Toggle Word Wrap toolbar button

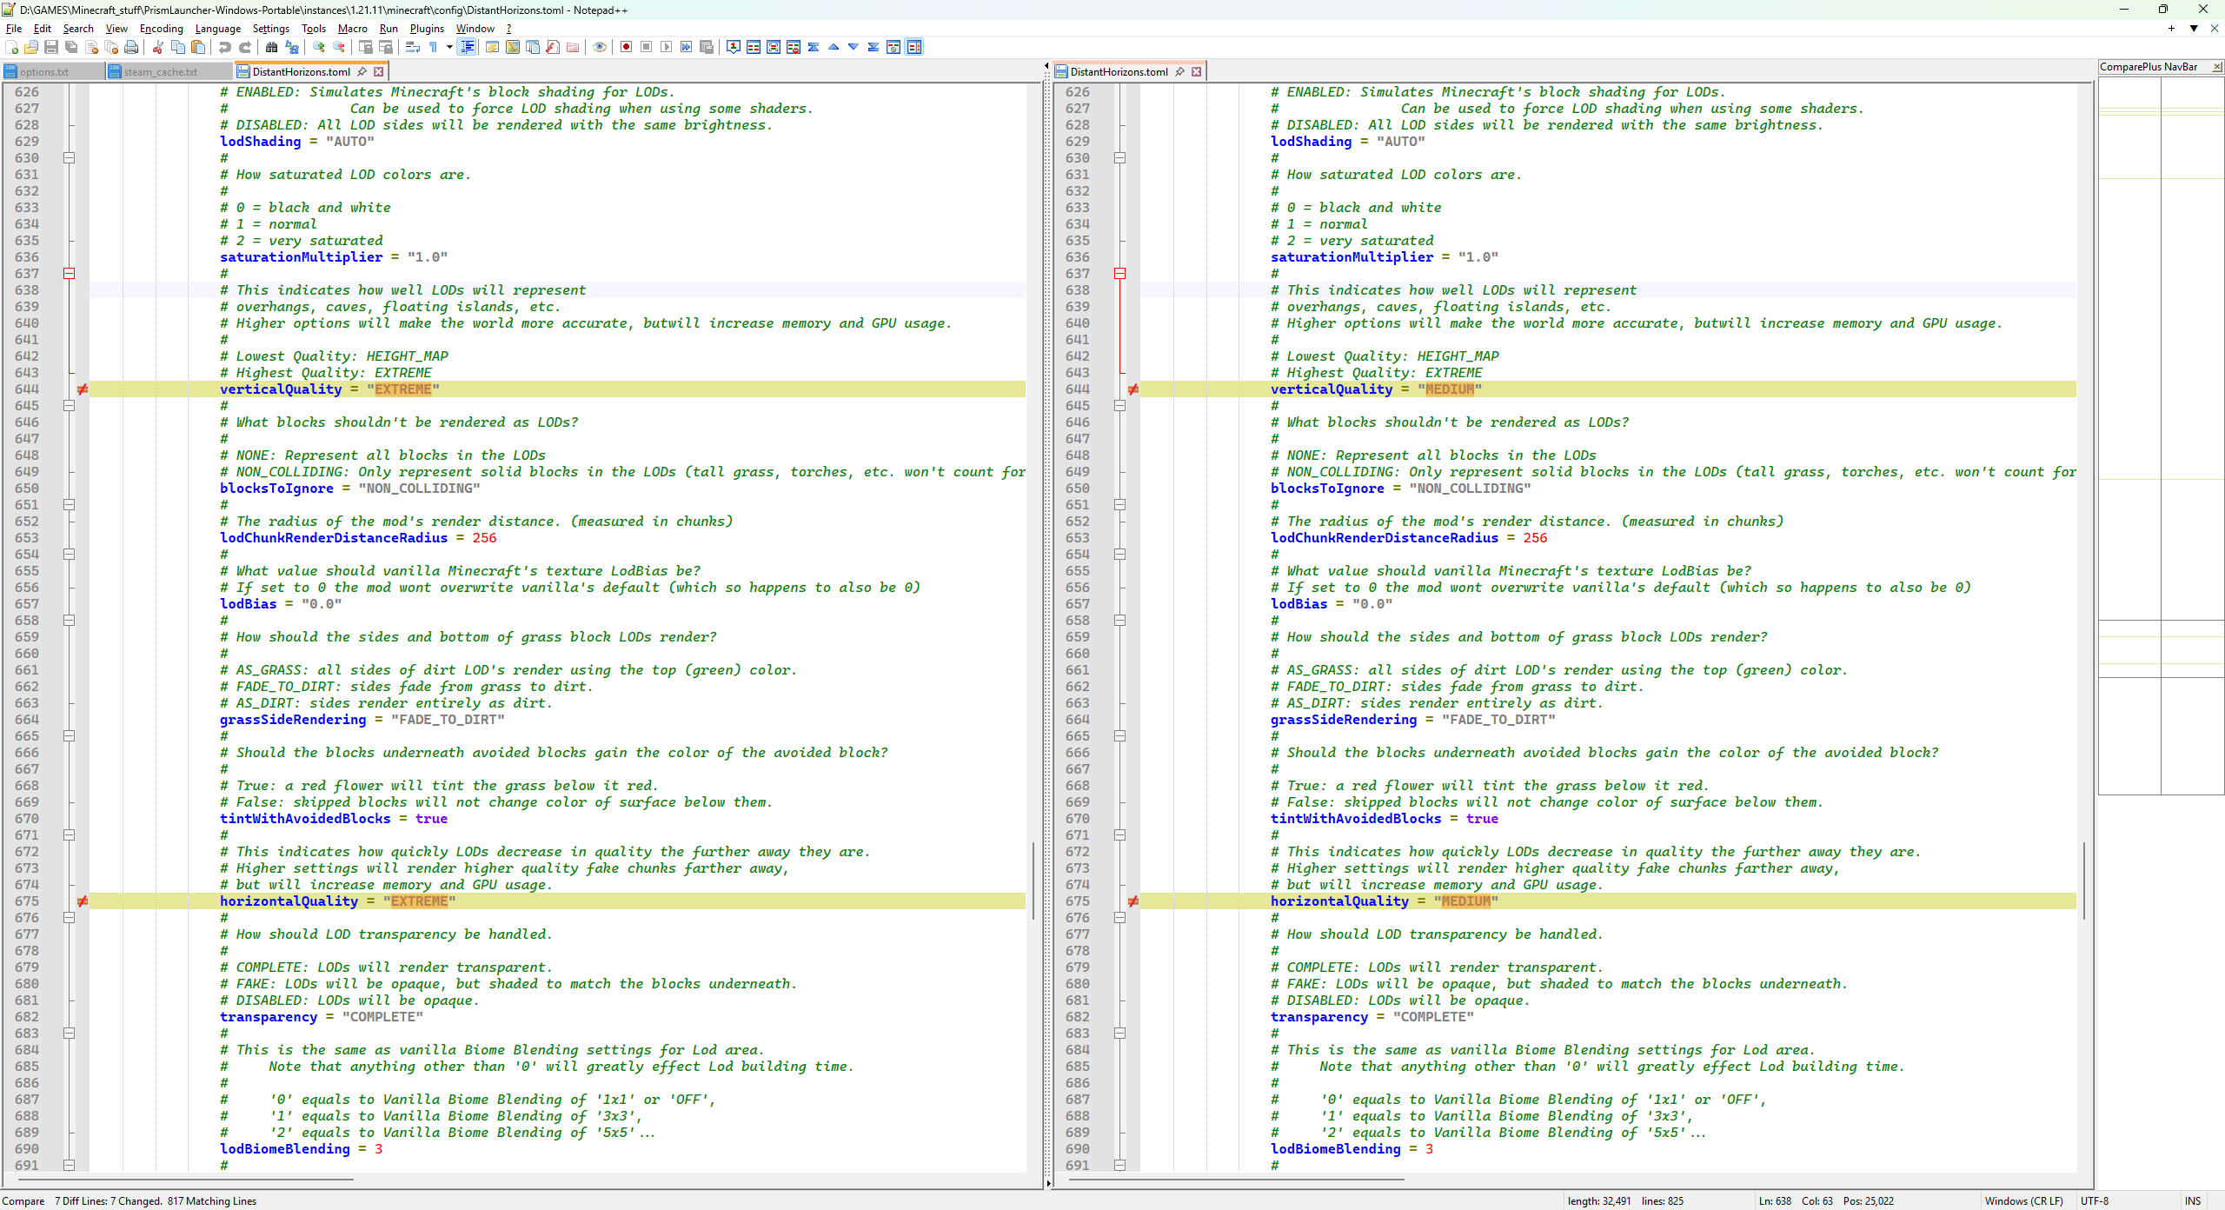413,47
